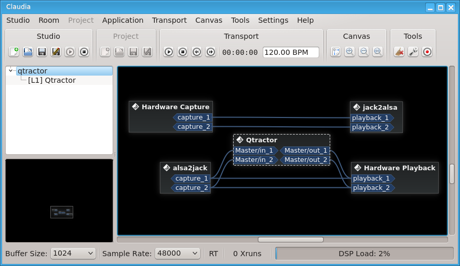460x266 pixels.
Task: Click red record/render icon in Tools
Action: pos(427,52)
